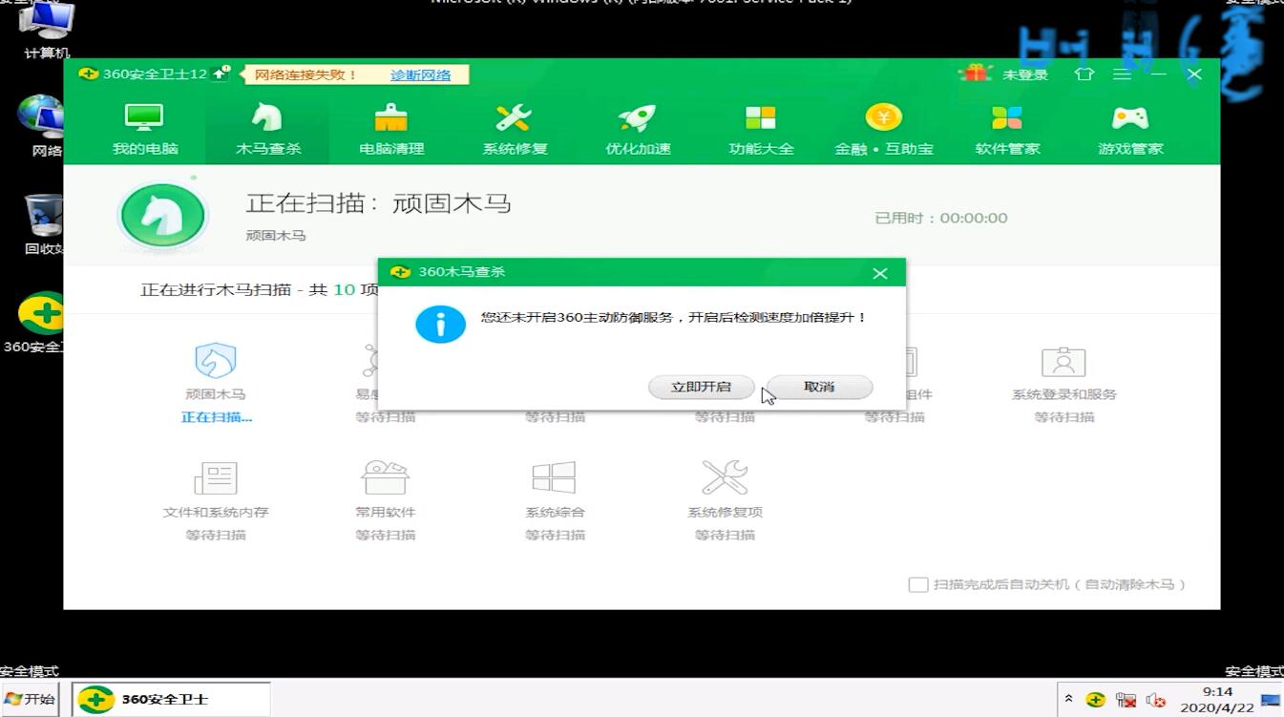Open the main menu hamburger icon

(1121, 74)
